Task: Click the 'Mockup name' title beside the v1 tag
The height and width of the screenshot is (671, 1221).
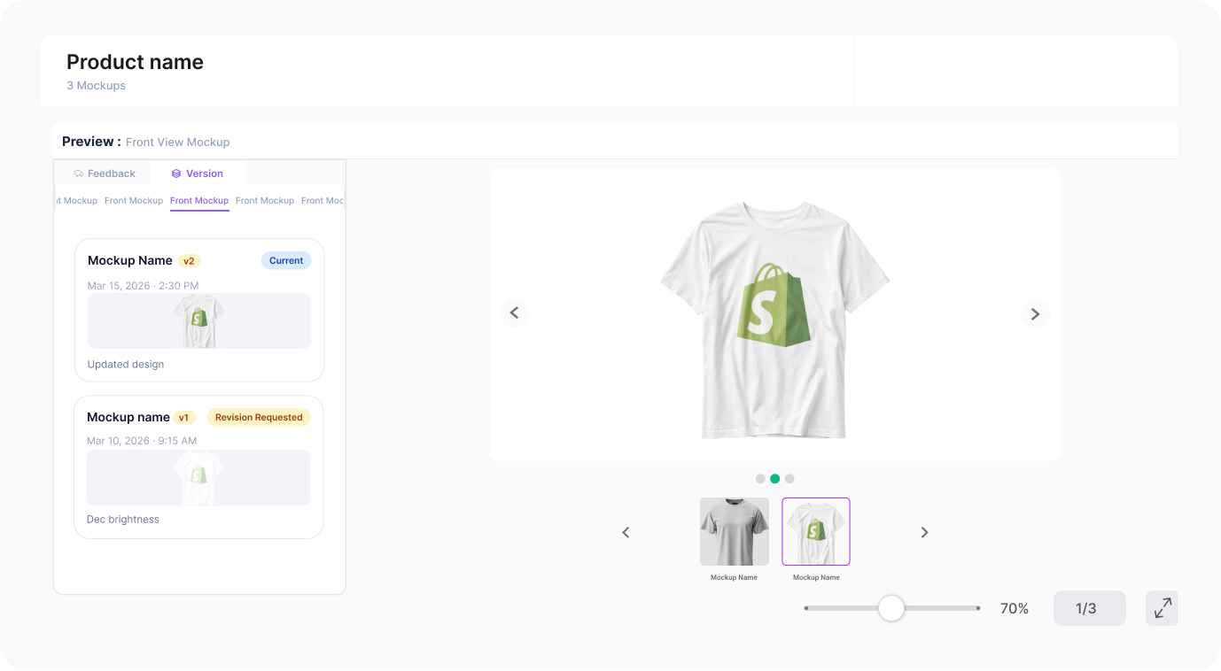Action: click(128, 417)
